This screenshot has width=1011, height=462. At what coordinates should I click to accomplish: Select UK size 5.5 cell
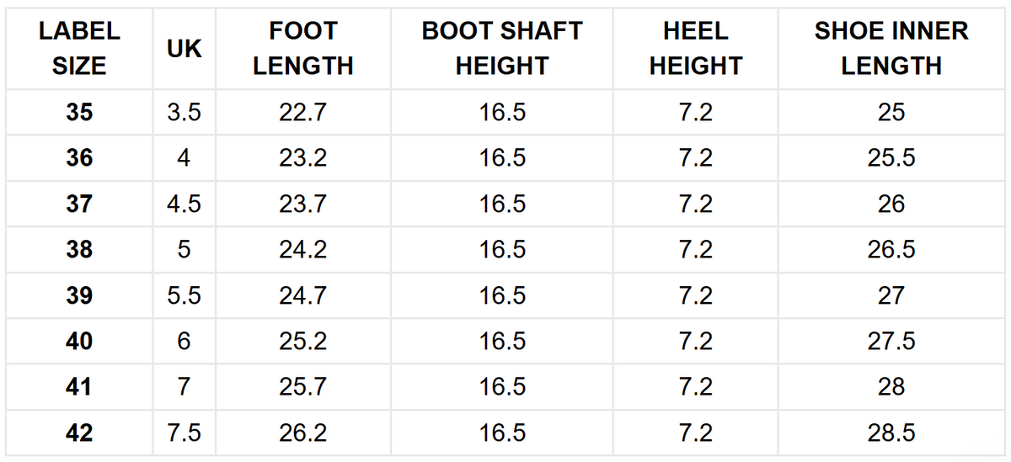(184, 296)
